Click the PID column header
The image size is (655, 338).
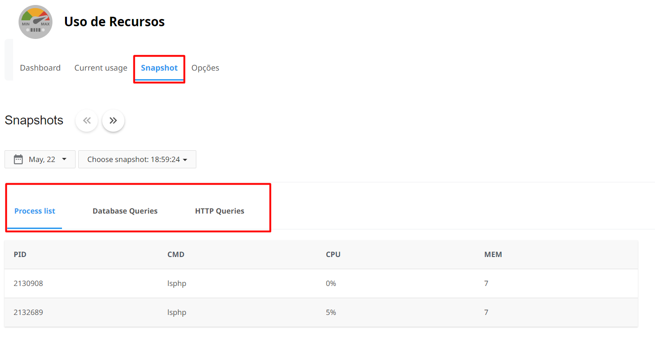(x=20, y=254)
